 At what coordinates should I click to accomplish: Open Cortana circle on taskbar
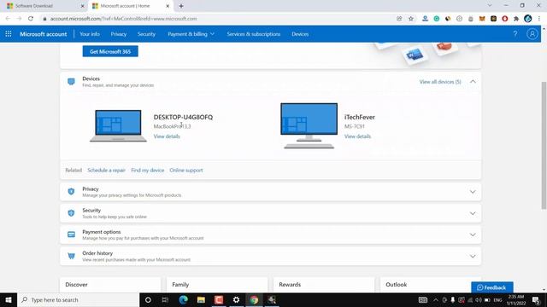[148, 299]
